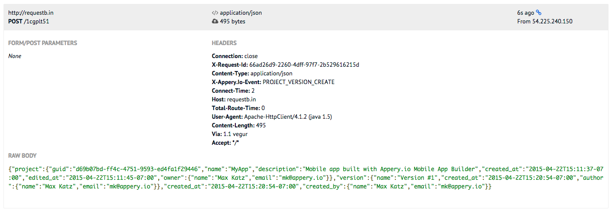The height and width of the screenshot is (211, 612).
Task: Click the FORM/POST PARAMETERS section heading
Action: (x=42, y=43)
